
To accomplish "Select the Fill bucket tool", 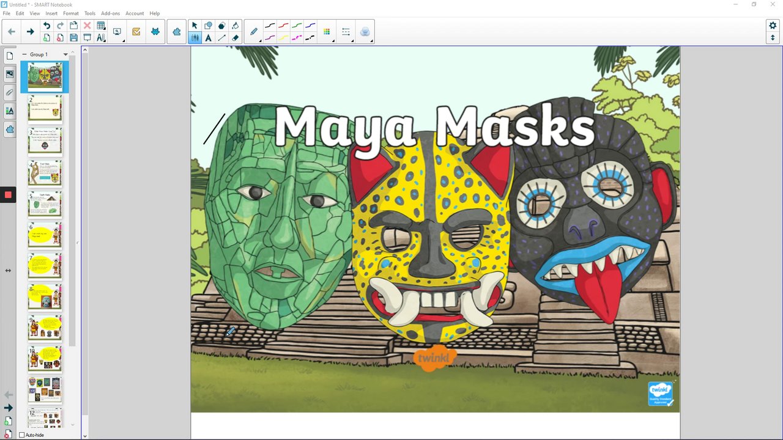I will coord(235,26).
